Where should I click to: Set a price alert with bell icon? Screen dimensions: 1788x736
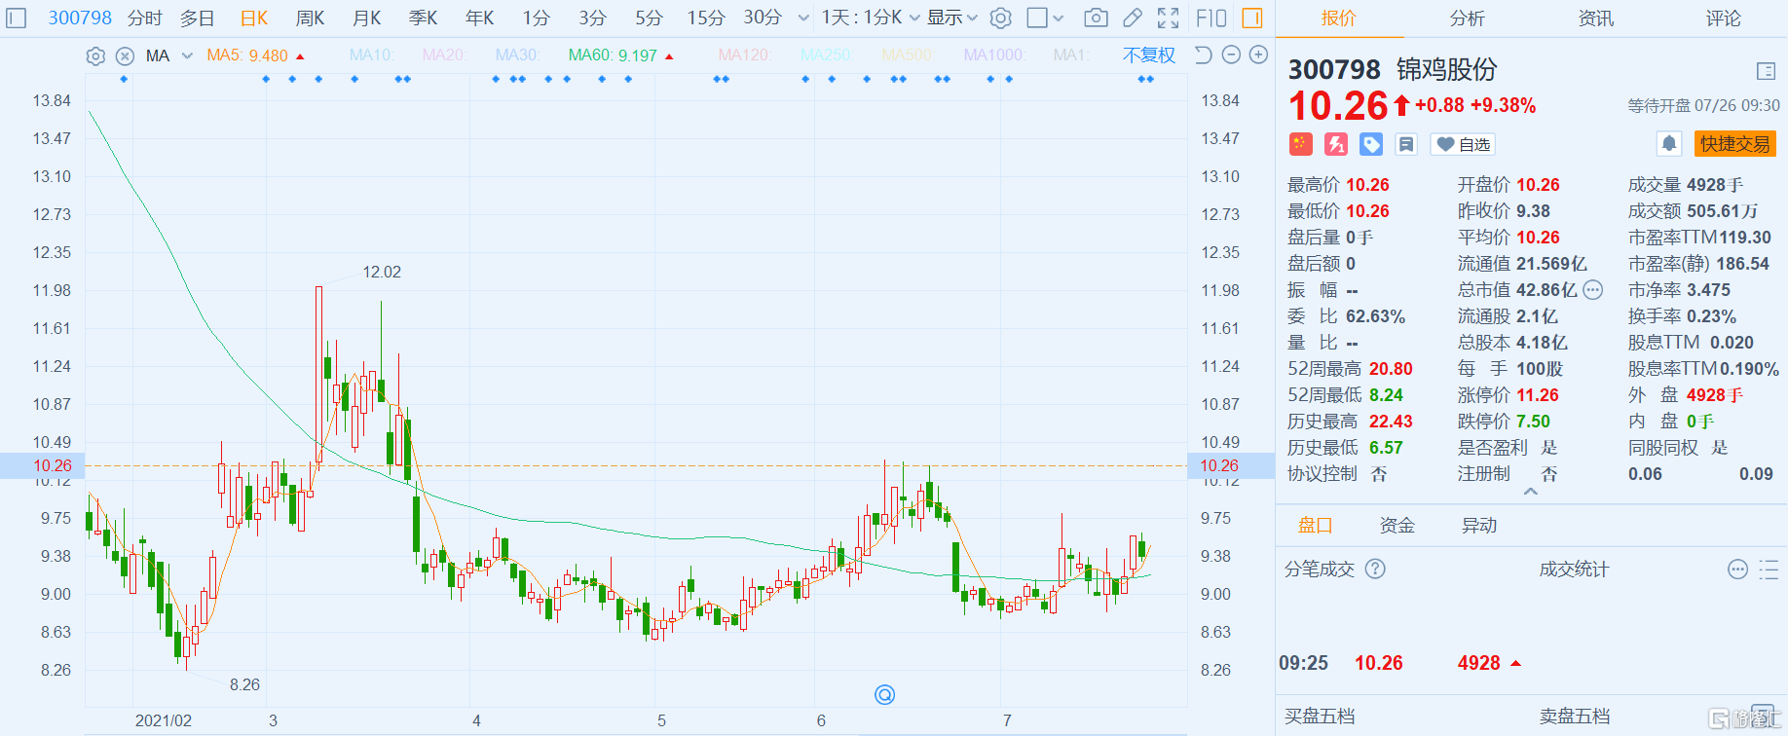coord(1669,144)
